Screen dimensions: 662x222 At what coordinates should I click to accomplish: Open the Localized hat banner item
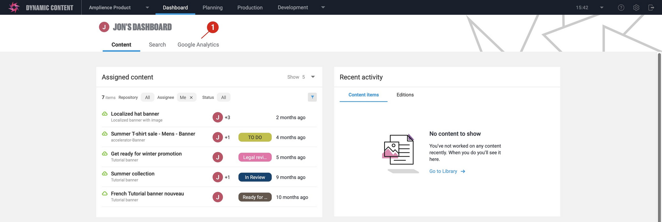(x=135, y=114)
